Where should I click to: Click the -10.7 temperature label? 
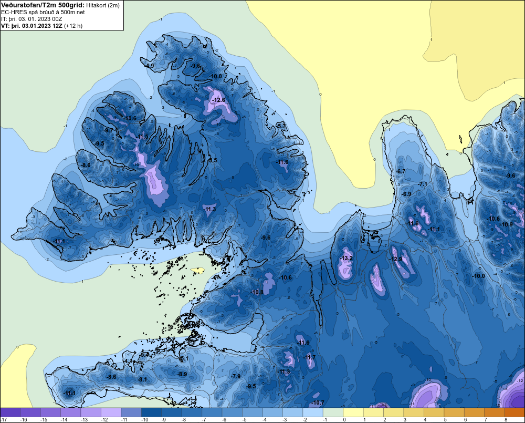318,403
